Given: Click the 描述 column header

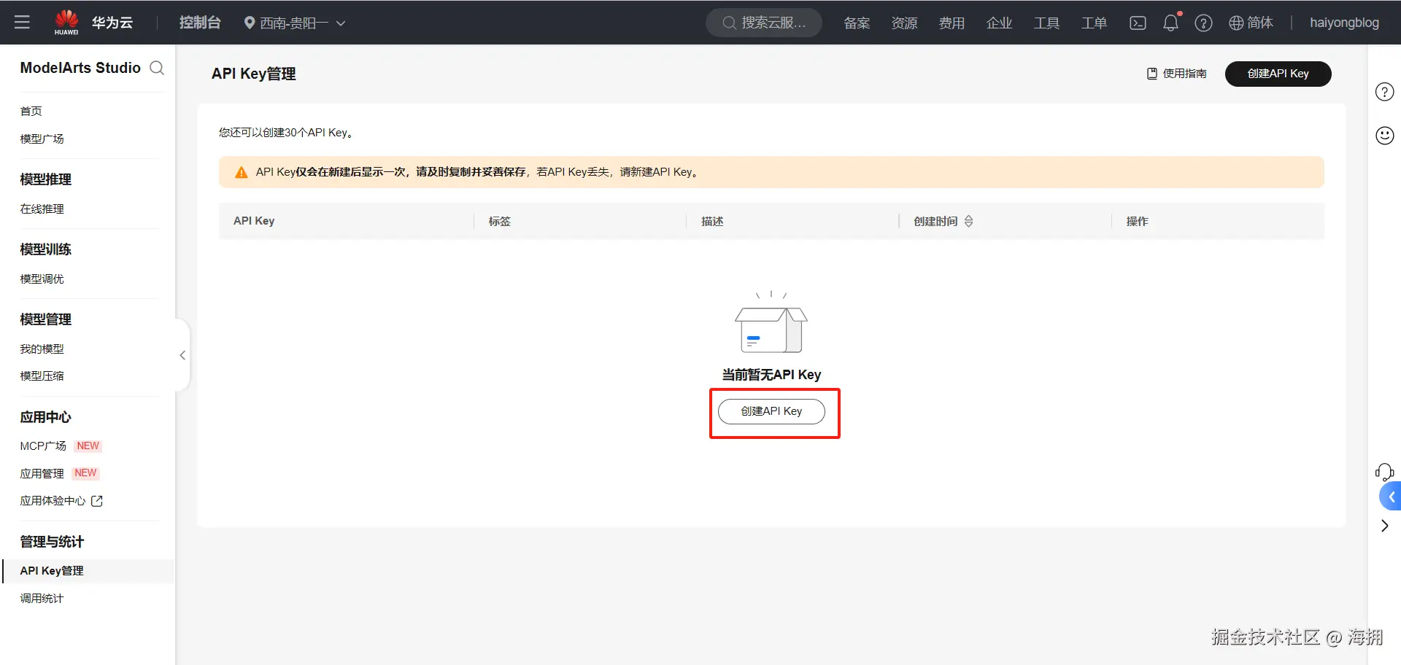Looking at the screenshot, I should (712, 221).
